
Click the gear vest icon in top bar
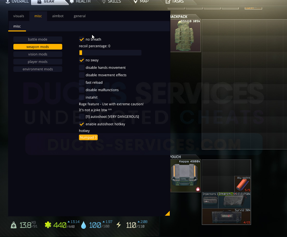coord(39,2)
